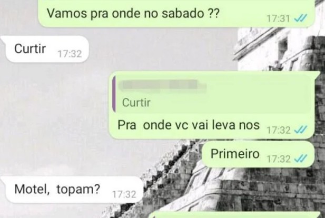This screenshot has height=218, width=325.
Task: Select the 'Primeiro' message bubble
Action: point(258,154)
